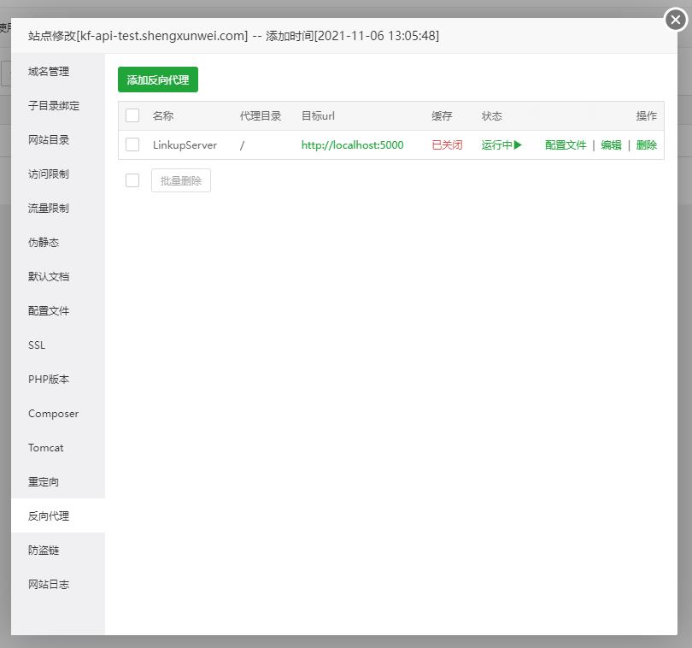This screenshot has width=692, height=648.
Task: Check the select-all checkbox in table header
Action: tap(132, 115)
